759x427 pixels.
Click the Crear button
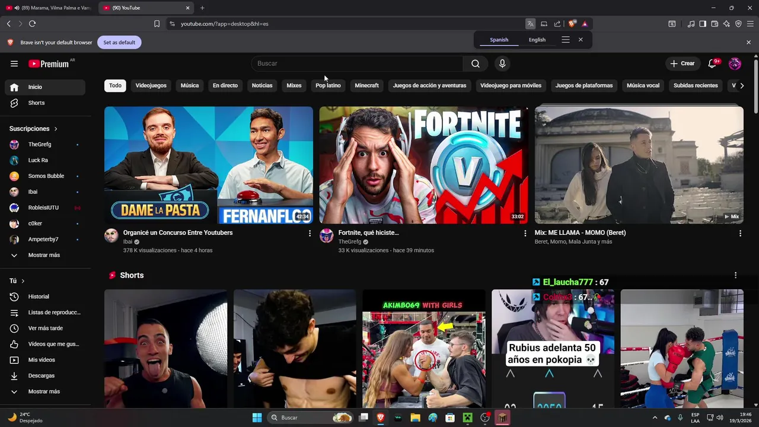pyautogui.click(x=682, y=63)
